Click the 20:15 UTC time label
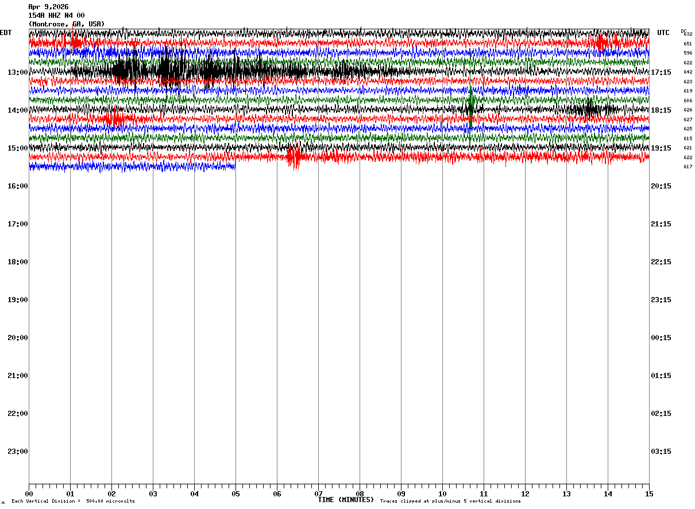Image resolution: width=695 pixels, height=509 pixels. (x=661, y=186)
